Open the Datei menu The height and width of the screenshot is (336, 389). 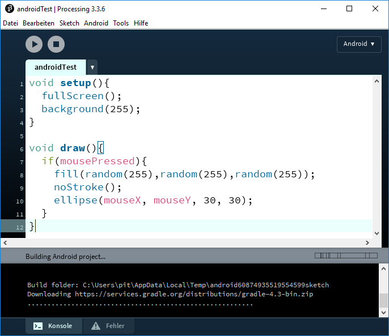click(x=11, y=23)
